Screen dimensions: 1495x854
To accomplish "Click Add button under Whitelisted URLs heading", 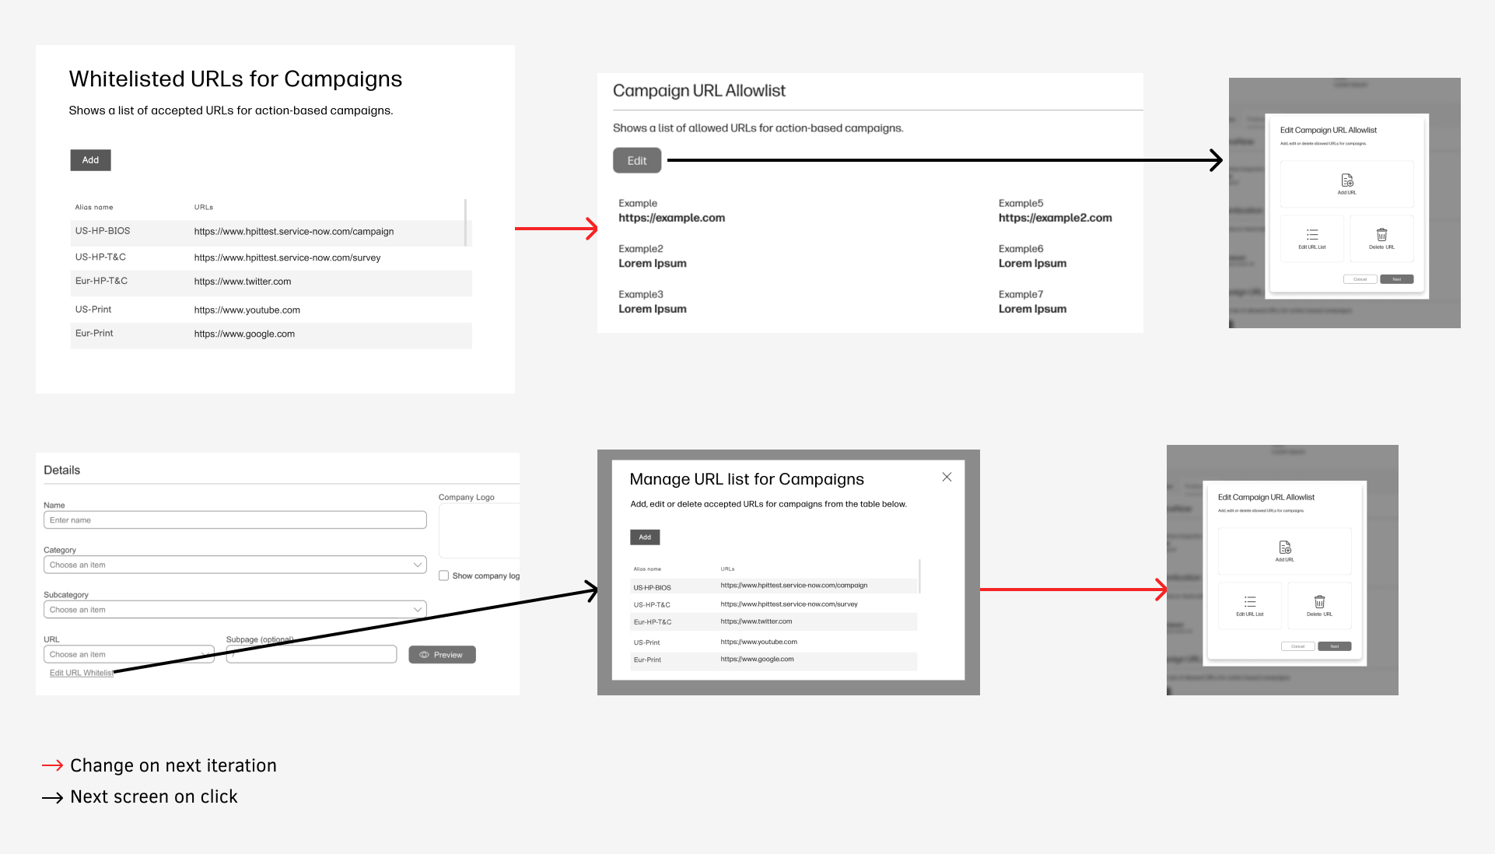I will [90, 160].
